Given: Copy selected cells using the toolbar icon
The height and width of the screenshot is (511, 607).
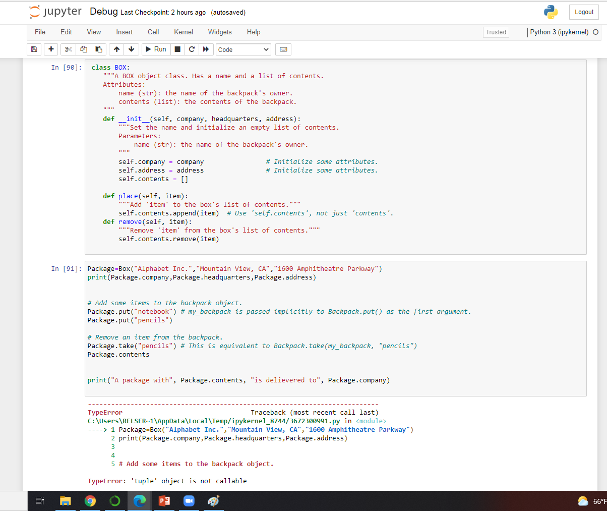Looking at the screenshot, I should click(x=84, y=49).
